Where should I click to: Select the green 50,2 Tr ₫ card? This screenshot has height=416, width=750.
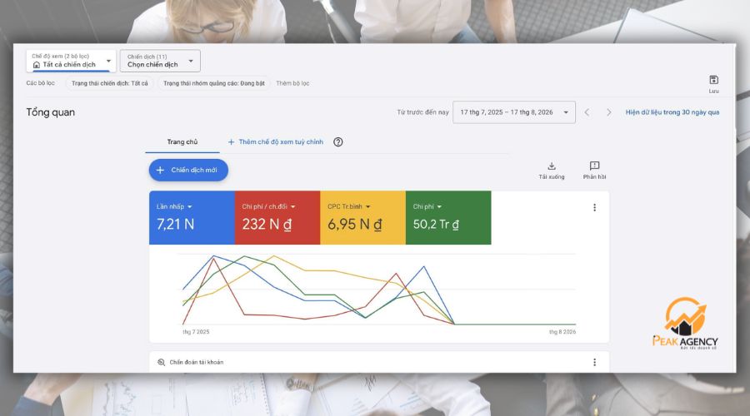[448, 218]
